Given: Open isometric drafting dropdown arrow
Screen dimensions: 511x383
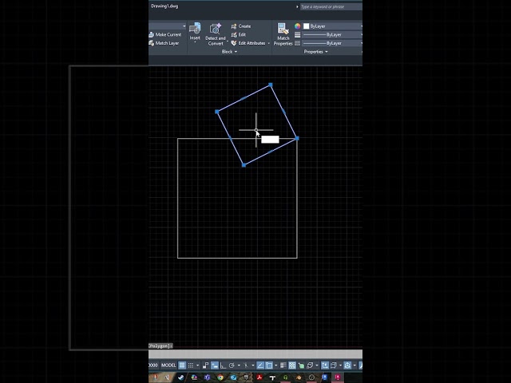Looking at the screenshot, I should [253, 365].
